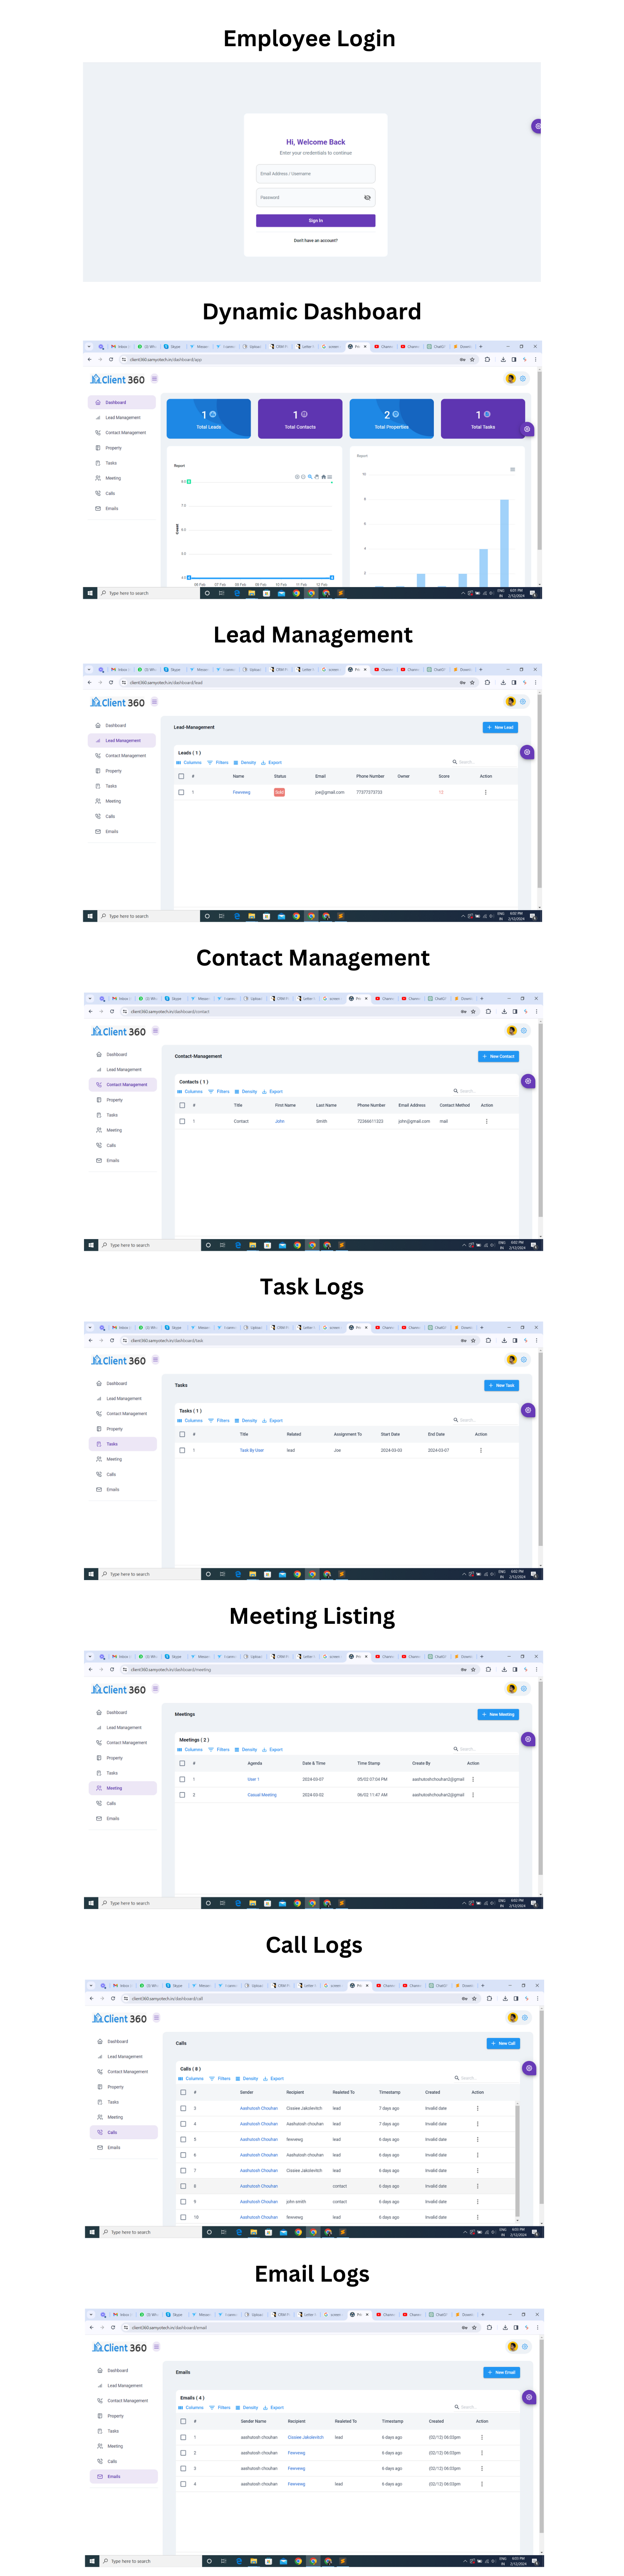Open the three-dot menu for Casual Meeting row
This screenshot has height=2576, width=624.
[x=473, y=1795]
